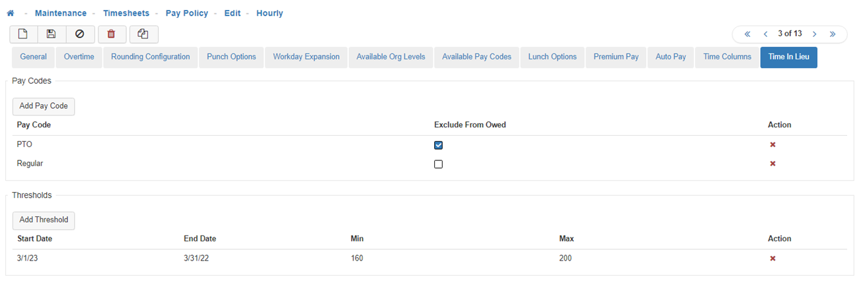Image resolution: width=859 pixels, height=281 pixels.
Task: Delete the 3/1/23 threshold row
Action: [x=772, y=258]
